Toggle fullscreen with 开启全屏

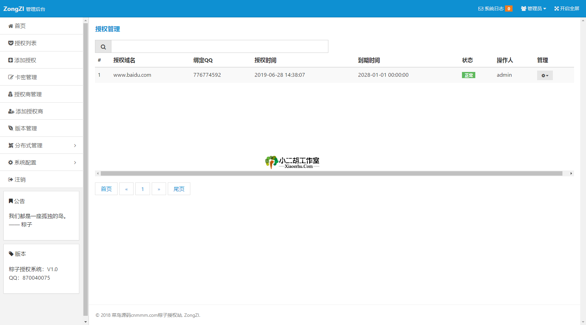[567, 9]
